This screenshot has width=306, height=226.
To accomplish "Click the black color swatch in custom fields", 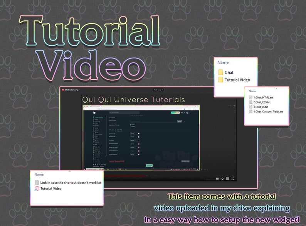I will click(x=139, y=140).
